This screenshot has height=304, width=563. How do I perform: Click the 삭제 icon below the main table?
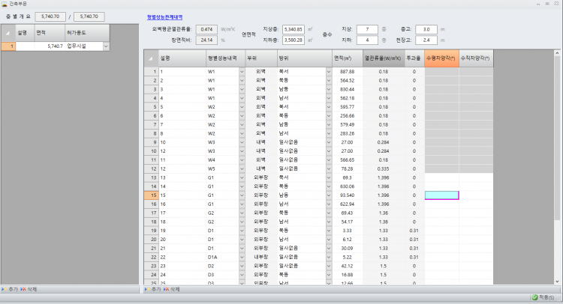pyautogui.click(x=166, y=288)
